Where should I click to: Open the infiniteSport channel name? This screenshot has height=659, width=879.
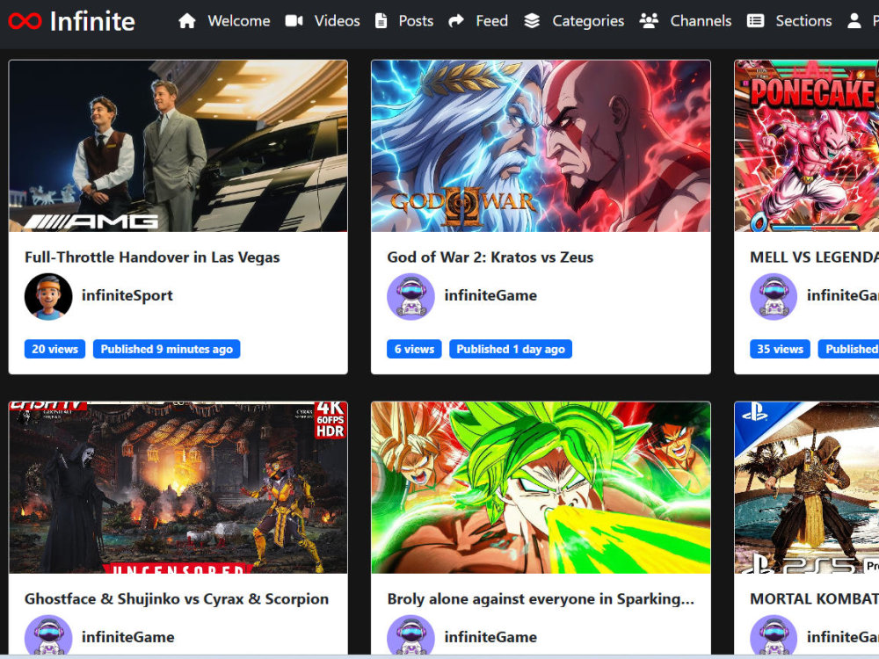pyautogui.click(x=127, y=295)
